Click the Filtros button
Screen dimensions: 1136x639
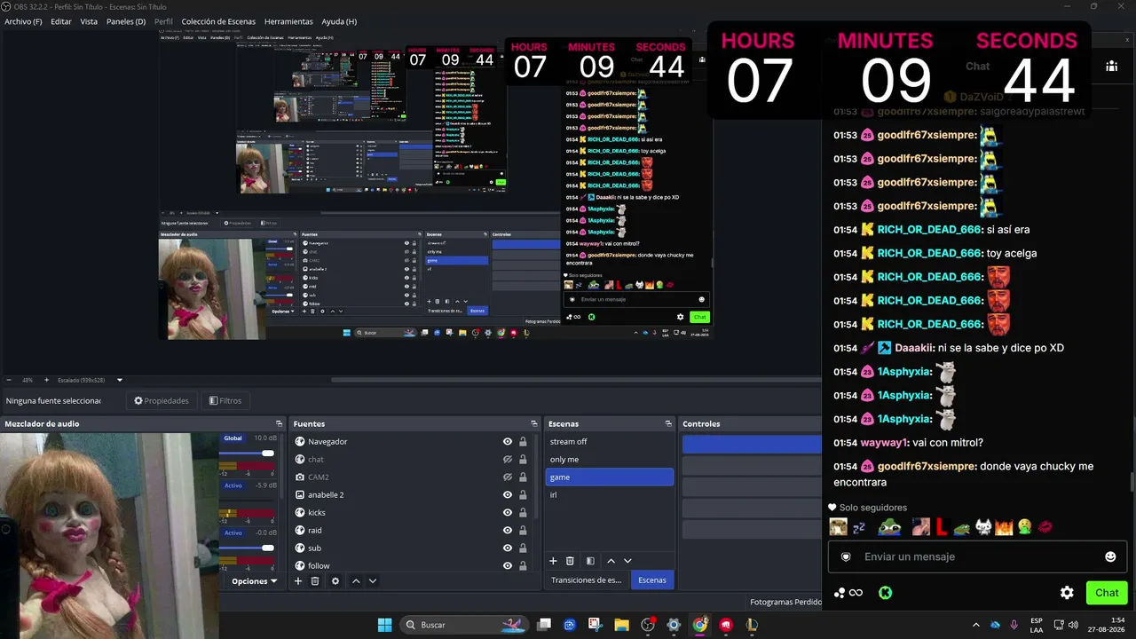coord(225,400)
